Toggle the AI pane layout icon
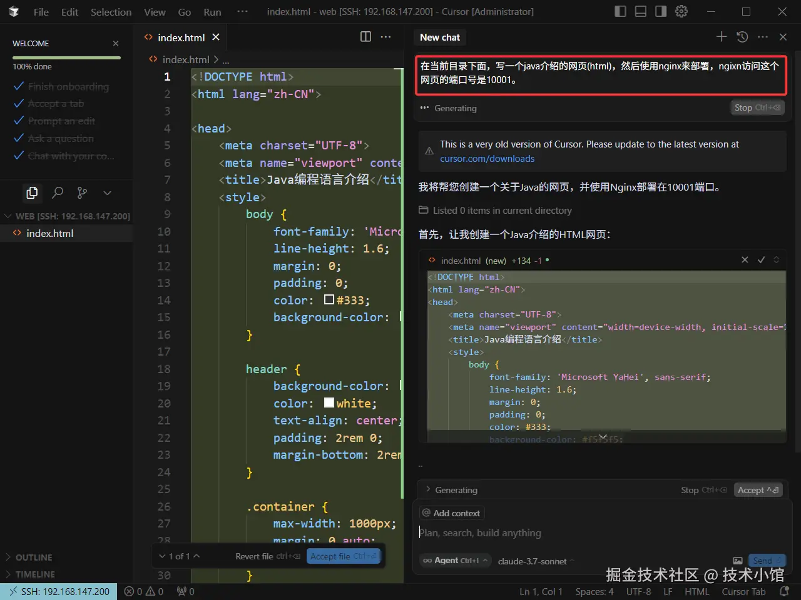801x600 pixels. tap(661, 11)
